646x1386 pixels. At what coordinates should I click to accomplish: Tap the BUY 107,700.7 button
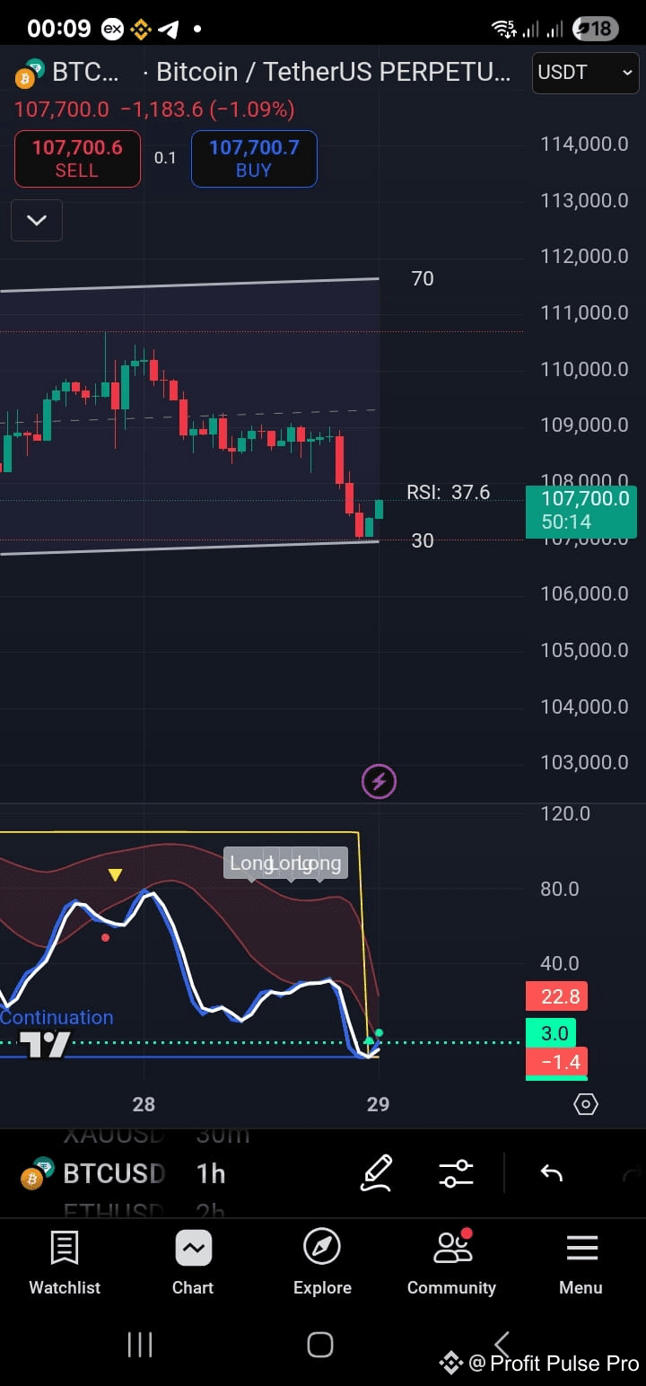tap(254, 159)
